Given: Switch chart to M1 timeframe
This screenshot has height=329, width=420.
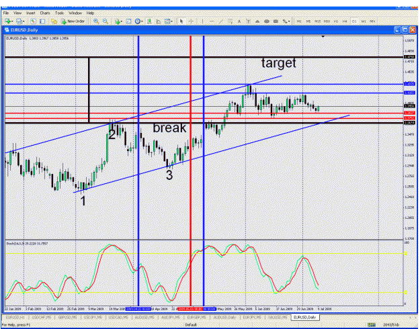Looking at the screenshot, I should 299,21.
